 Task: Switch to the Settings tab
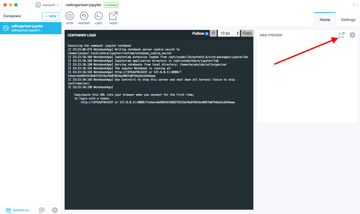(348, 20)
